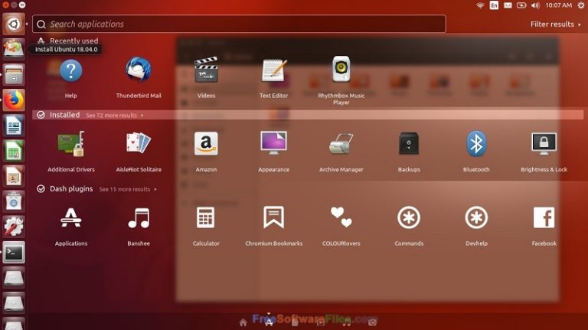Expand See 15 more results
The image size is (588, 330).
pos(128,189)
